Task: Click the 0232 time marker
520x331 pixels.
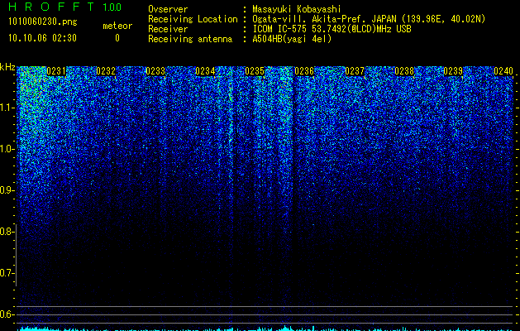Action: click(x=106, y=71)
